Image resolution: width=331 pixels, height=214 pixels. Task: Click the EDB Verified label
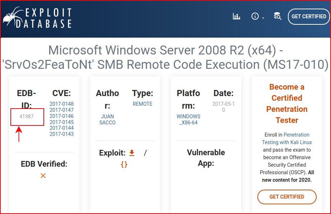[x=44, y=164]
